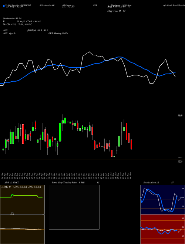Click the 'MACD: 12.3, 12.31, -0.01 C' line

point(18,24)
